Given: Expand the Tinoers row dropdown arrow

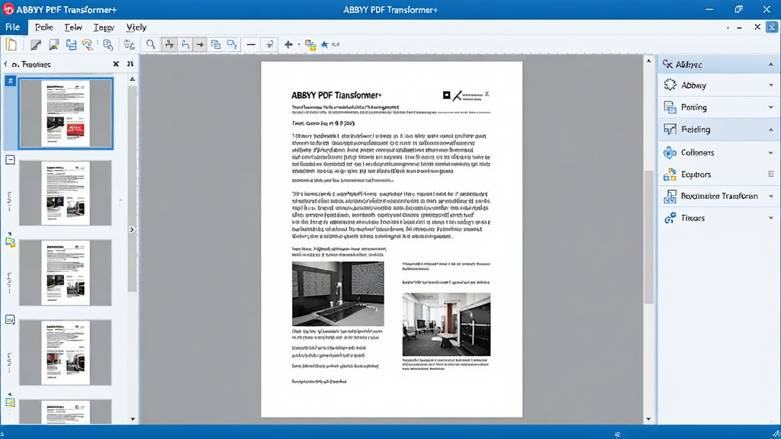Looking at the screenshot, I should [771, 218].
